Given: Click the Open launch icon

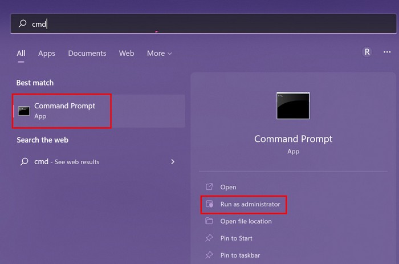Looking at the screenshot, I should (x=209, y=186).
